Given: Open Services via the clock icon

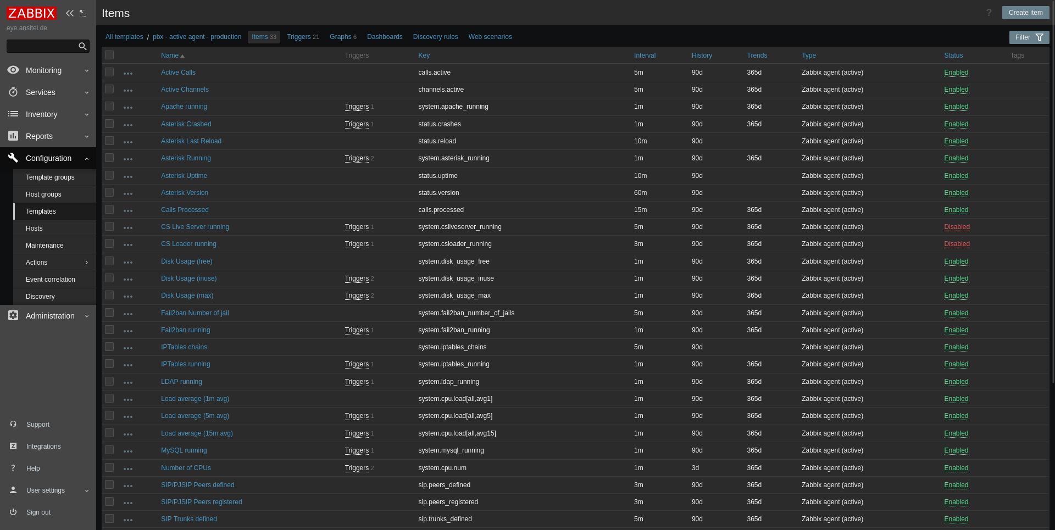Looking at the screenshot, I should pyautogui.click(x=13, y=92).
